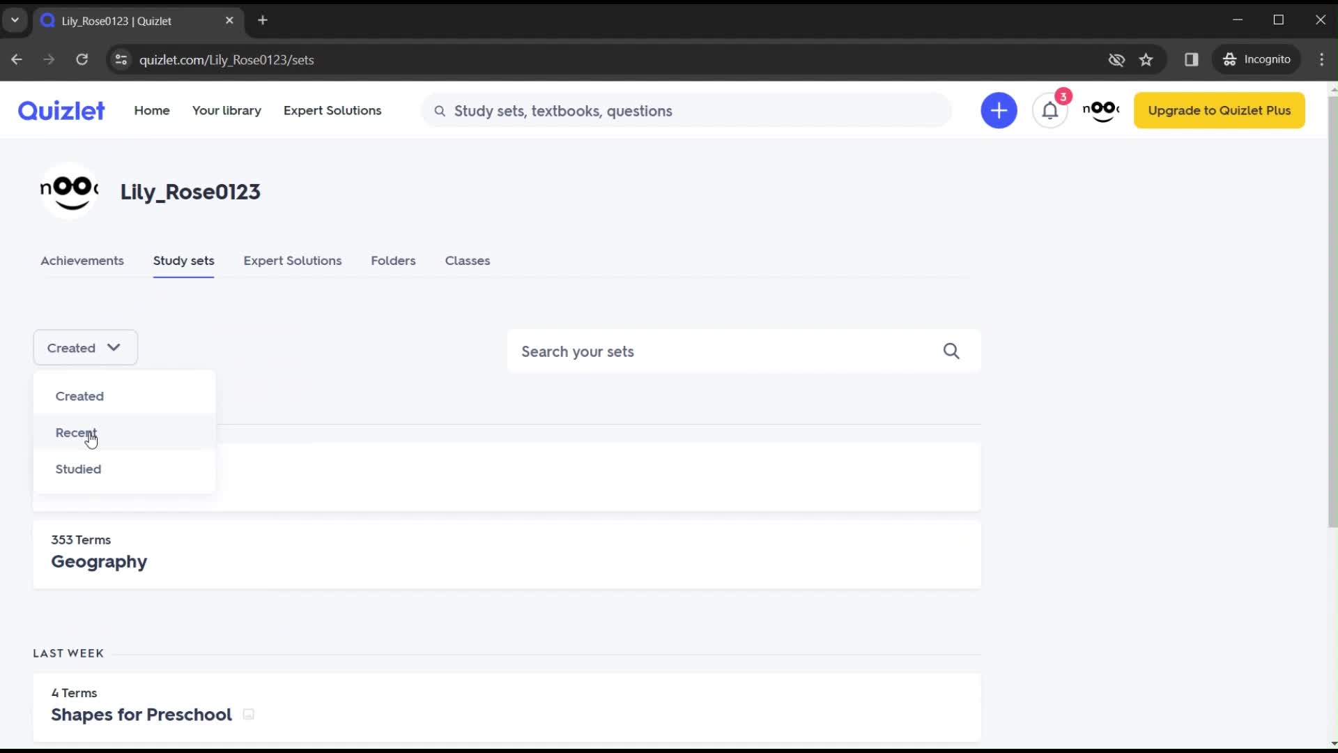Viewport: 1338px width, 753px height.
Task: Open a new browser tab
Action: [263, 20]
